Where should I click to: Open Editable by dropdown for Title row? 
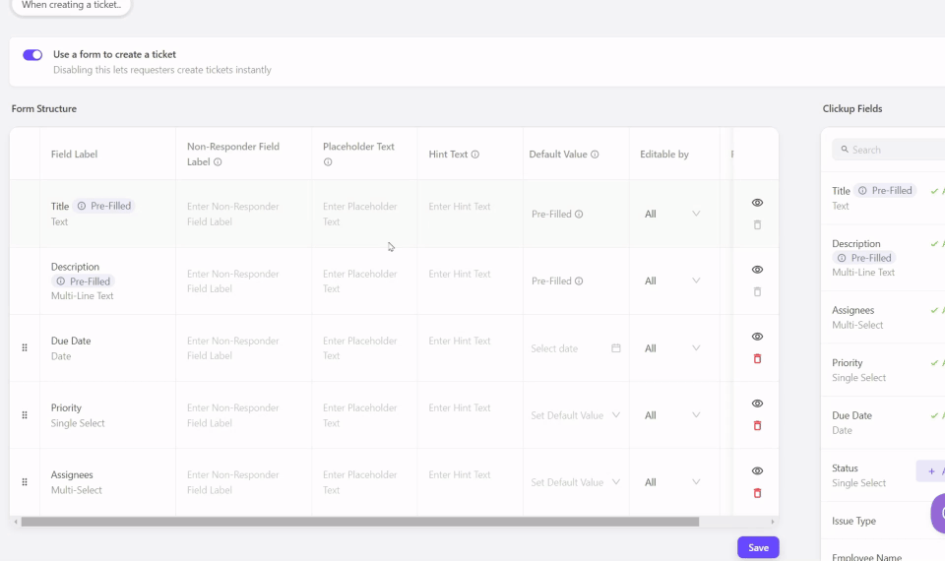[x=671, y=214]
